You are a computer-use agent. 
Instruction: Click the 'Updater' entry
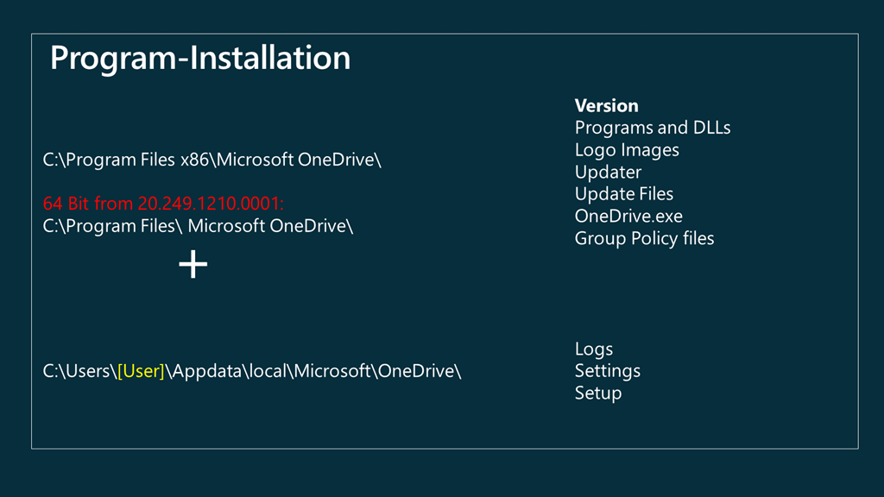coord(608,172)
